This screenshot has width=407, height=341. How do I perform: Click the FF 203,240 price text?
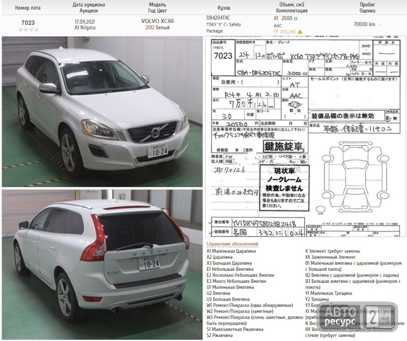pyautogui.click(x=285, y=32)
